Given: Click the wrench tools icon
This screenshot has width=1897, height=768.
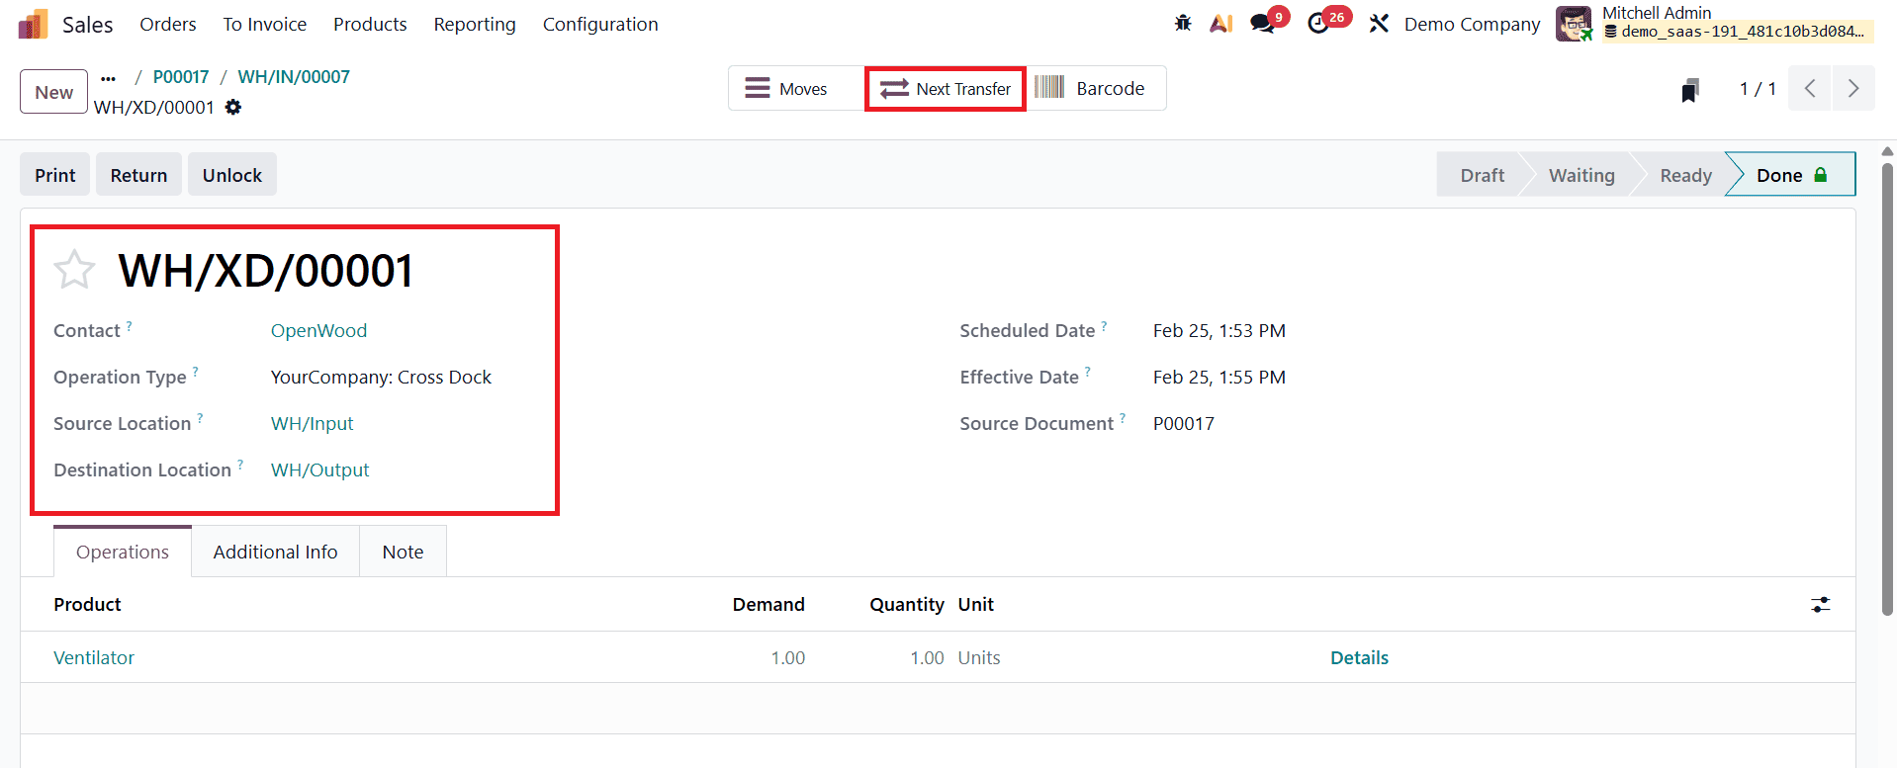Looking at the screenshot, I should click(x=1379, y=24).
